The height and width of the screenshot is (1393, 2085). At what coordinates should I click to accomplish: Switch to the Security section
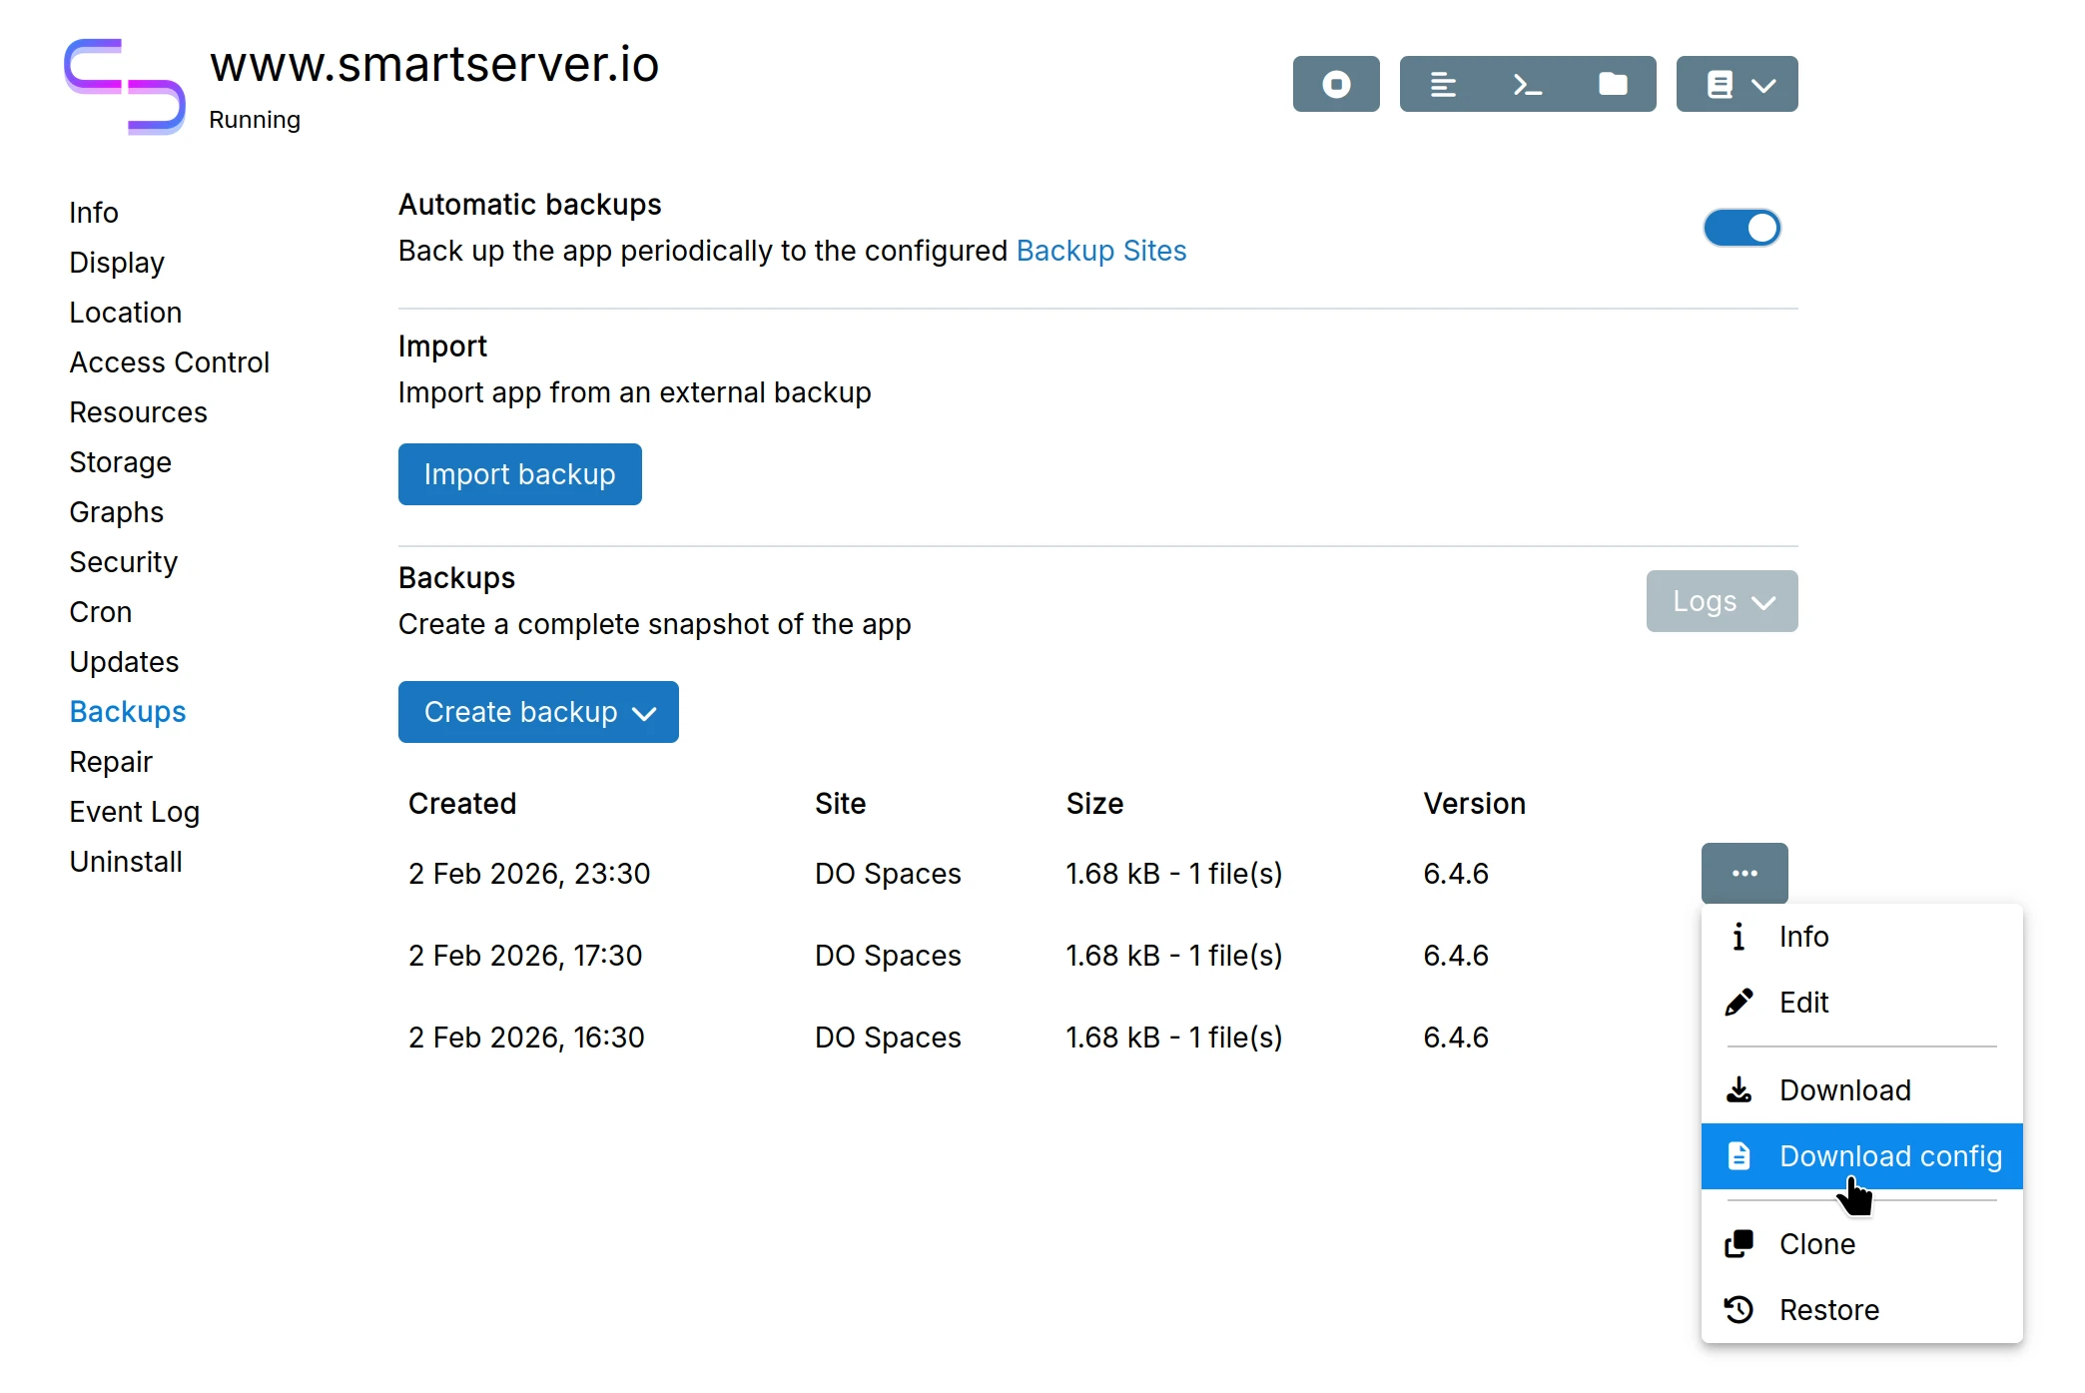click(123, 562)
